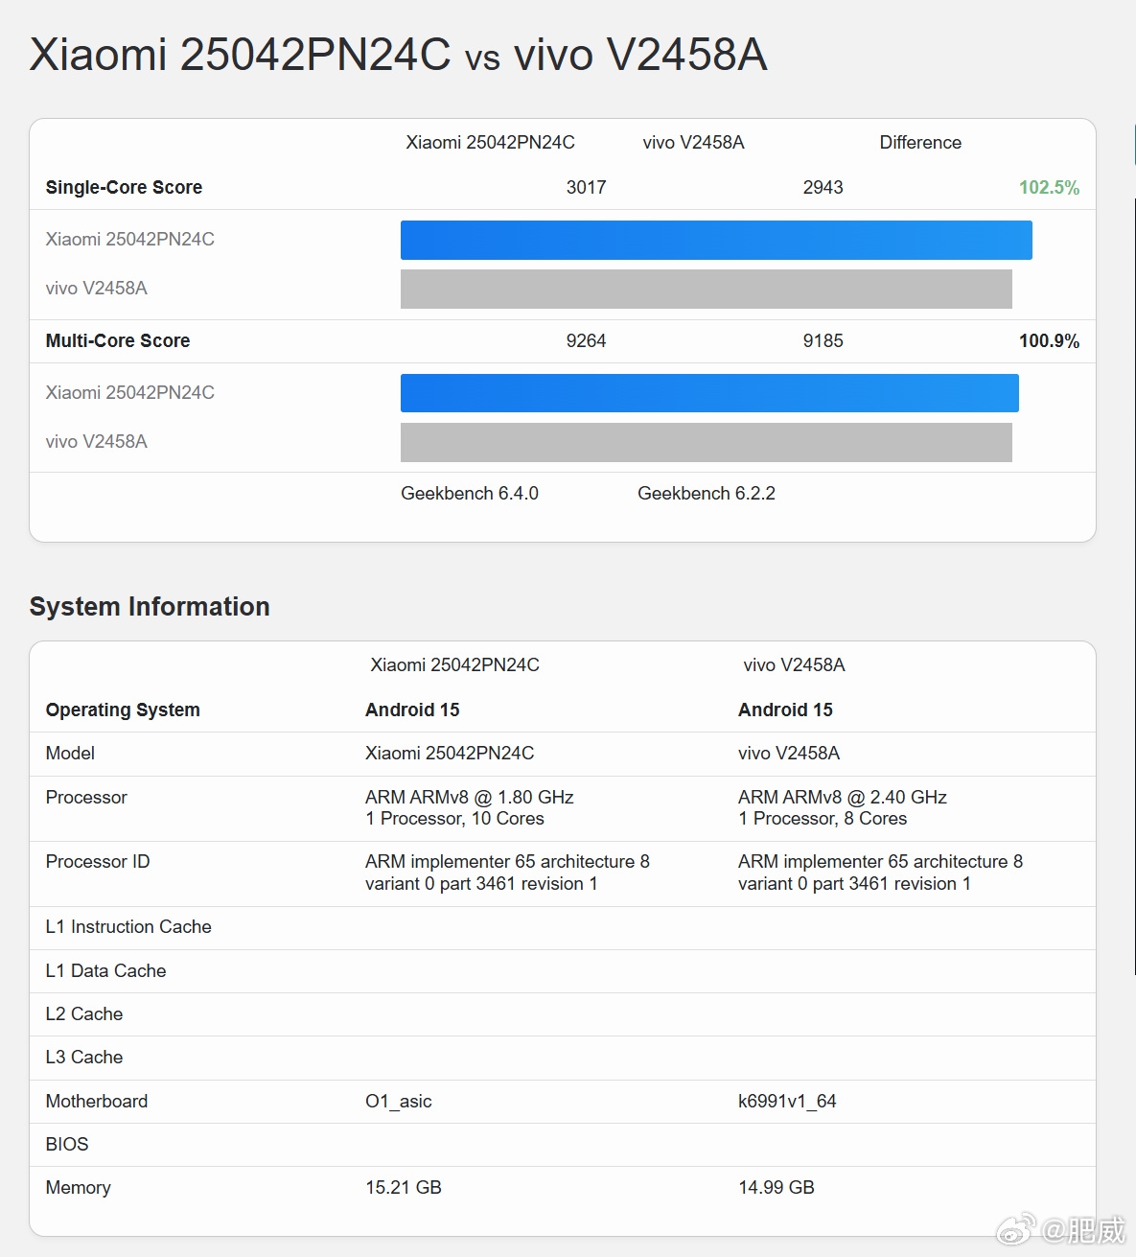
Task: Select the Difference column header
Action: [x=919, y=143]
